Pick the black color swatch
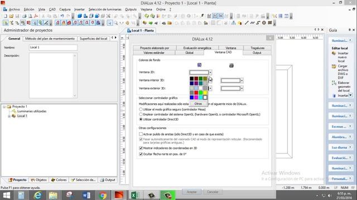Image resolution: width=357 pixels, height=200 pixels. coord(192,79)
